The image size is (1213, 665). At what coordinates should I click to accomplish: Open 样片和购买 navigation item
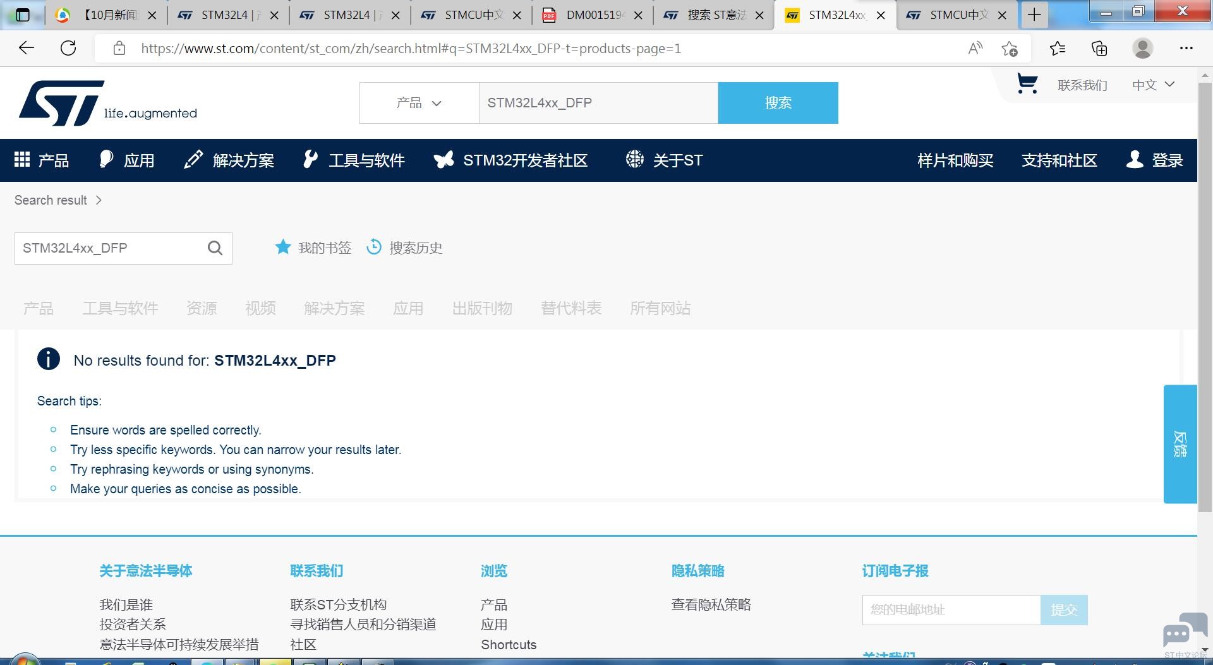tap(955, 160)
